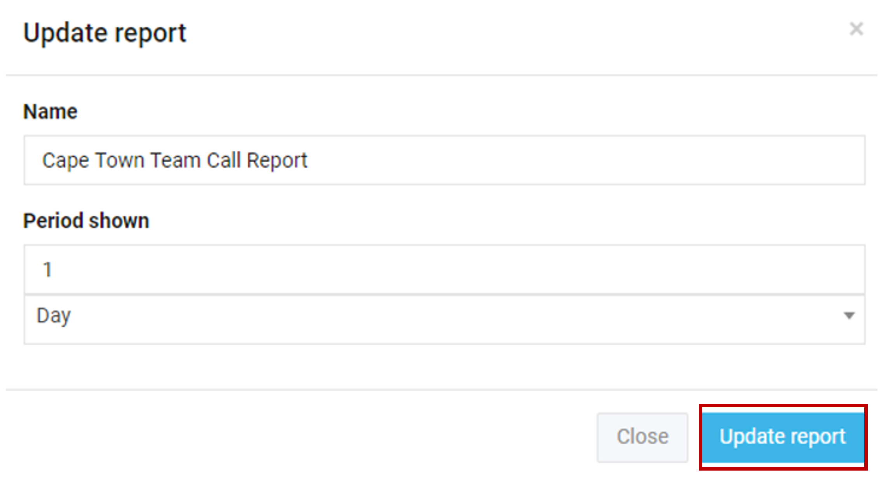Cancel by clicking Close in footer
This screenshot has height=490, width=881.
tap(642, 437)
